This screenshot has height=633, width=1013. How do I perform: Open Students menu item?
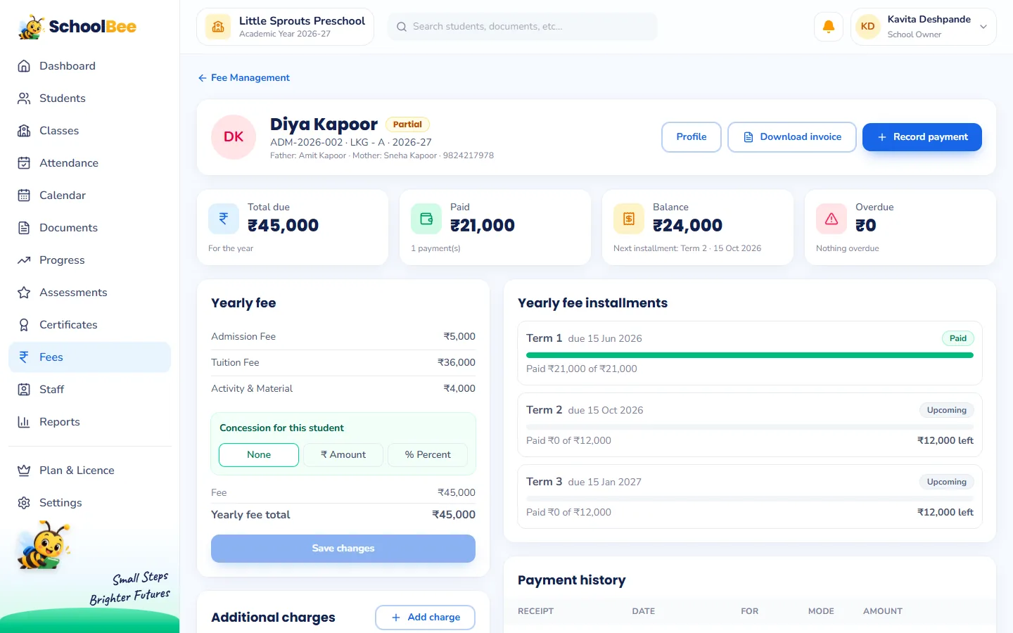(x=89, y=98)
